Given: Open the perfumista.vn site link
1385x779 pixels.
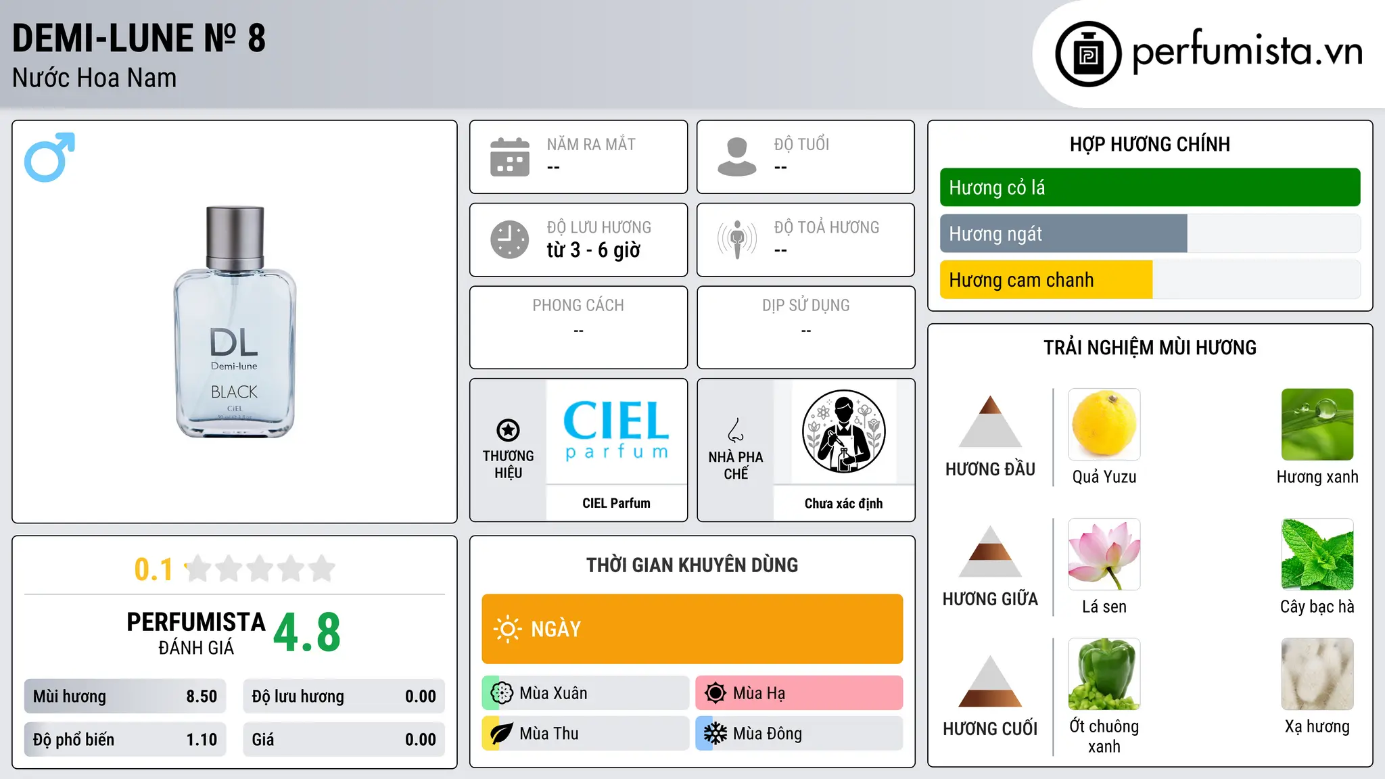Looking at the screenshot, I should (x=1247, y=51).
